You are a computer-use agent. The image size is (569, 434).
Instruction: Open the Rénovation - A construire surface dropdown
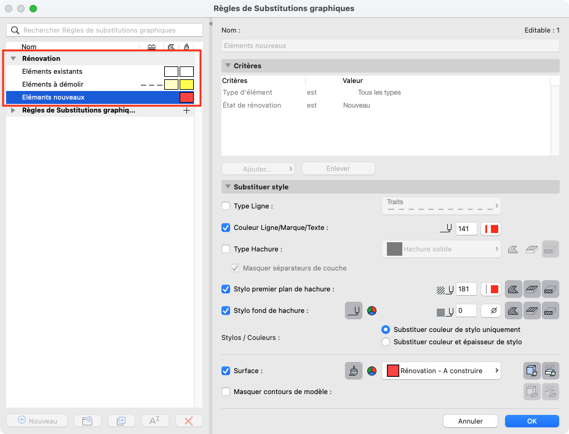click(441, 371)
